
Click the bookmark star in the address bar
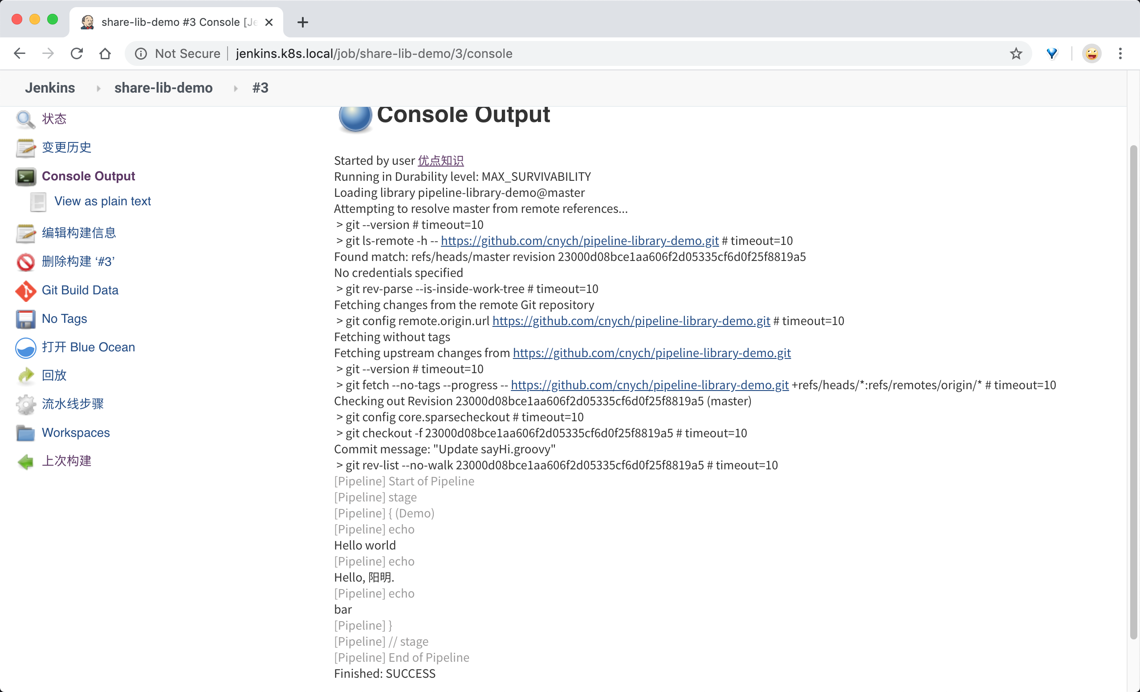(1016, 53)
